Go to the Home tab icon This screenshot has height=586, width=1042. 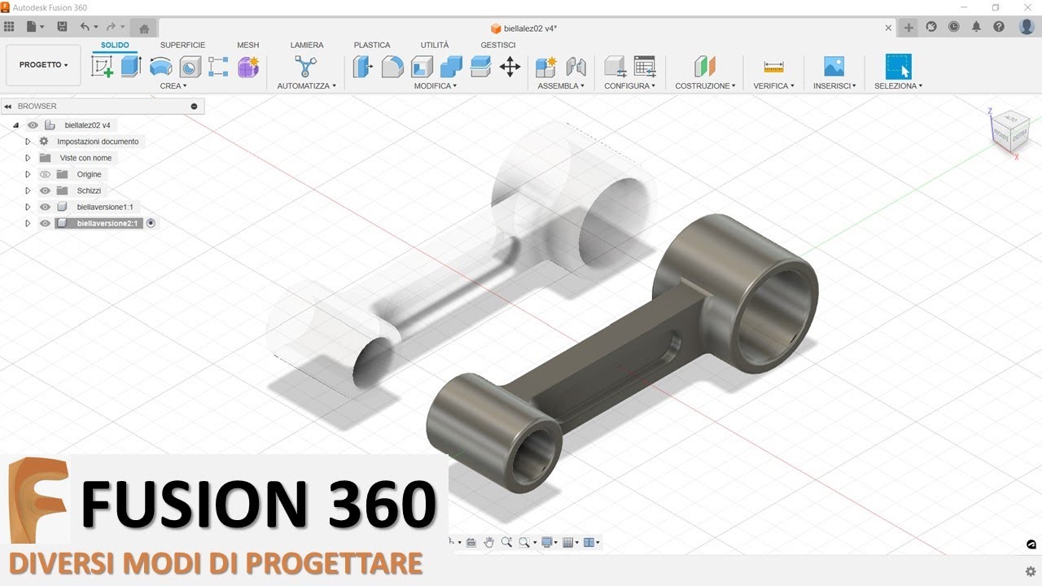(144, 28)
